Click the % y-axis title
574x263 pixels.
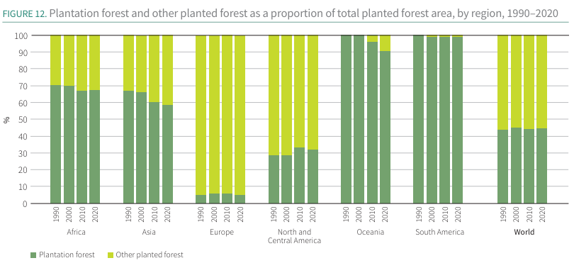click(6, 120)
